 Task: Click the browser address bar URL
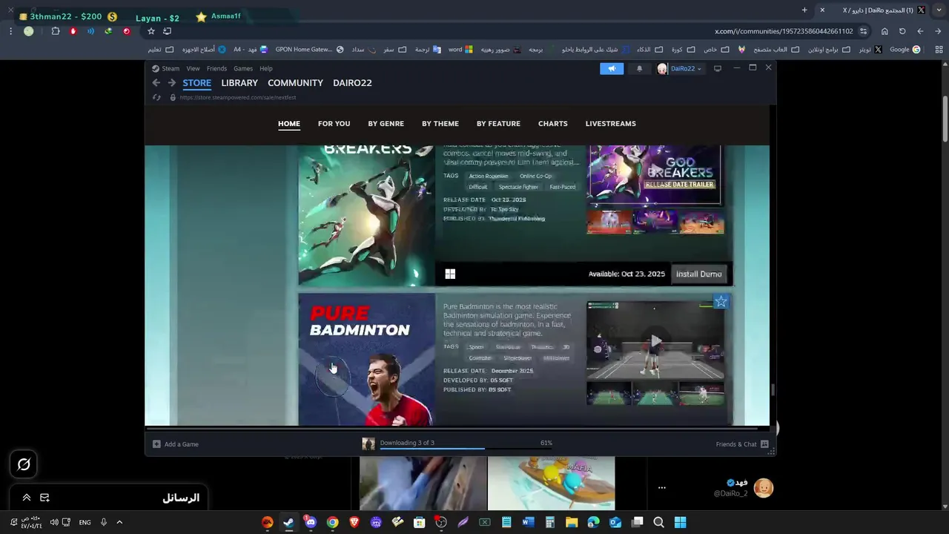(784, 31)
